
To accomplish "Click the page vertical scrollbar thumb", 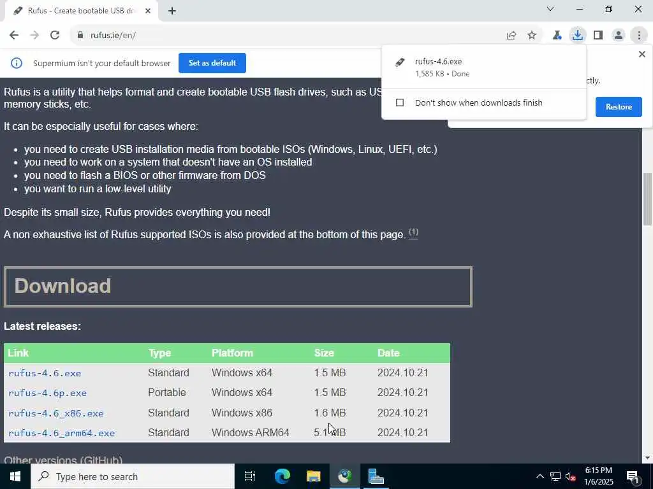I will pyautogui.click(x=647, y=199).
